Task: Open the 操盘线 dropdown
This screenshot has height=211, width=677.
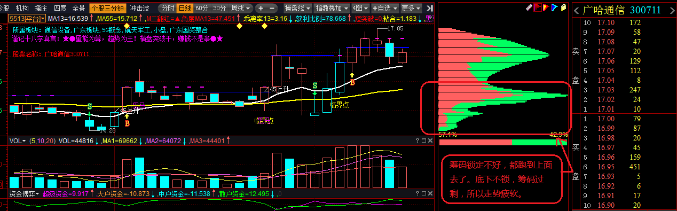Action: tap(297, 8)
